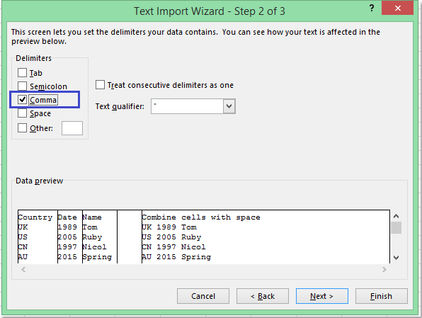Enable the Other delimiter checkbox
Screen dimensions: 422x318
coord(23,128)
